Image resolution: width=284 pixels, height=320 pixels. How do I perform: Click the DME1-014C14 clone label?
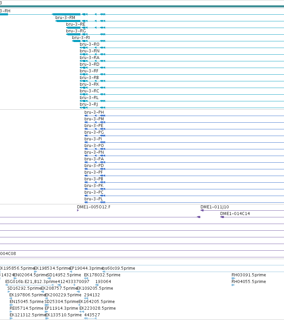(x=235, y=214)
